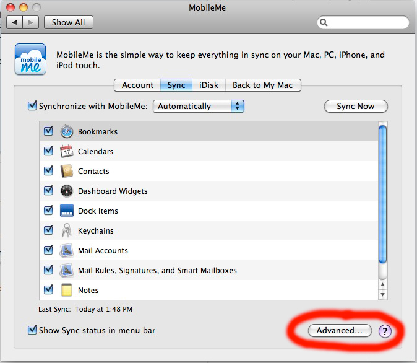The width and height of the screenshot is (417, 363).
Task: Toggle the Bookmarks sync checkbox
Action: (48, 131)
